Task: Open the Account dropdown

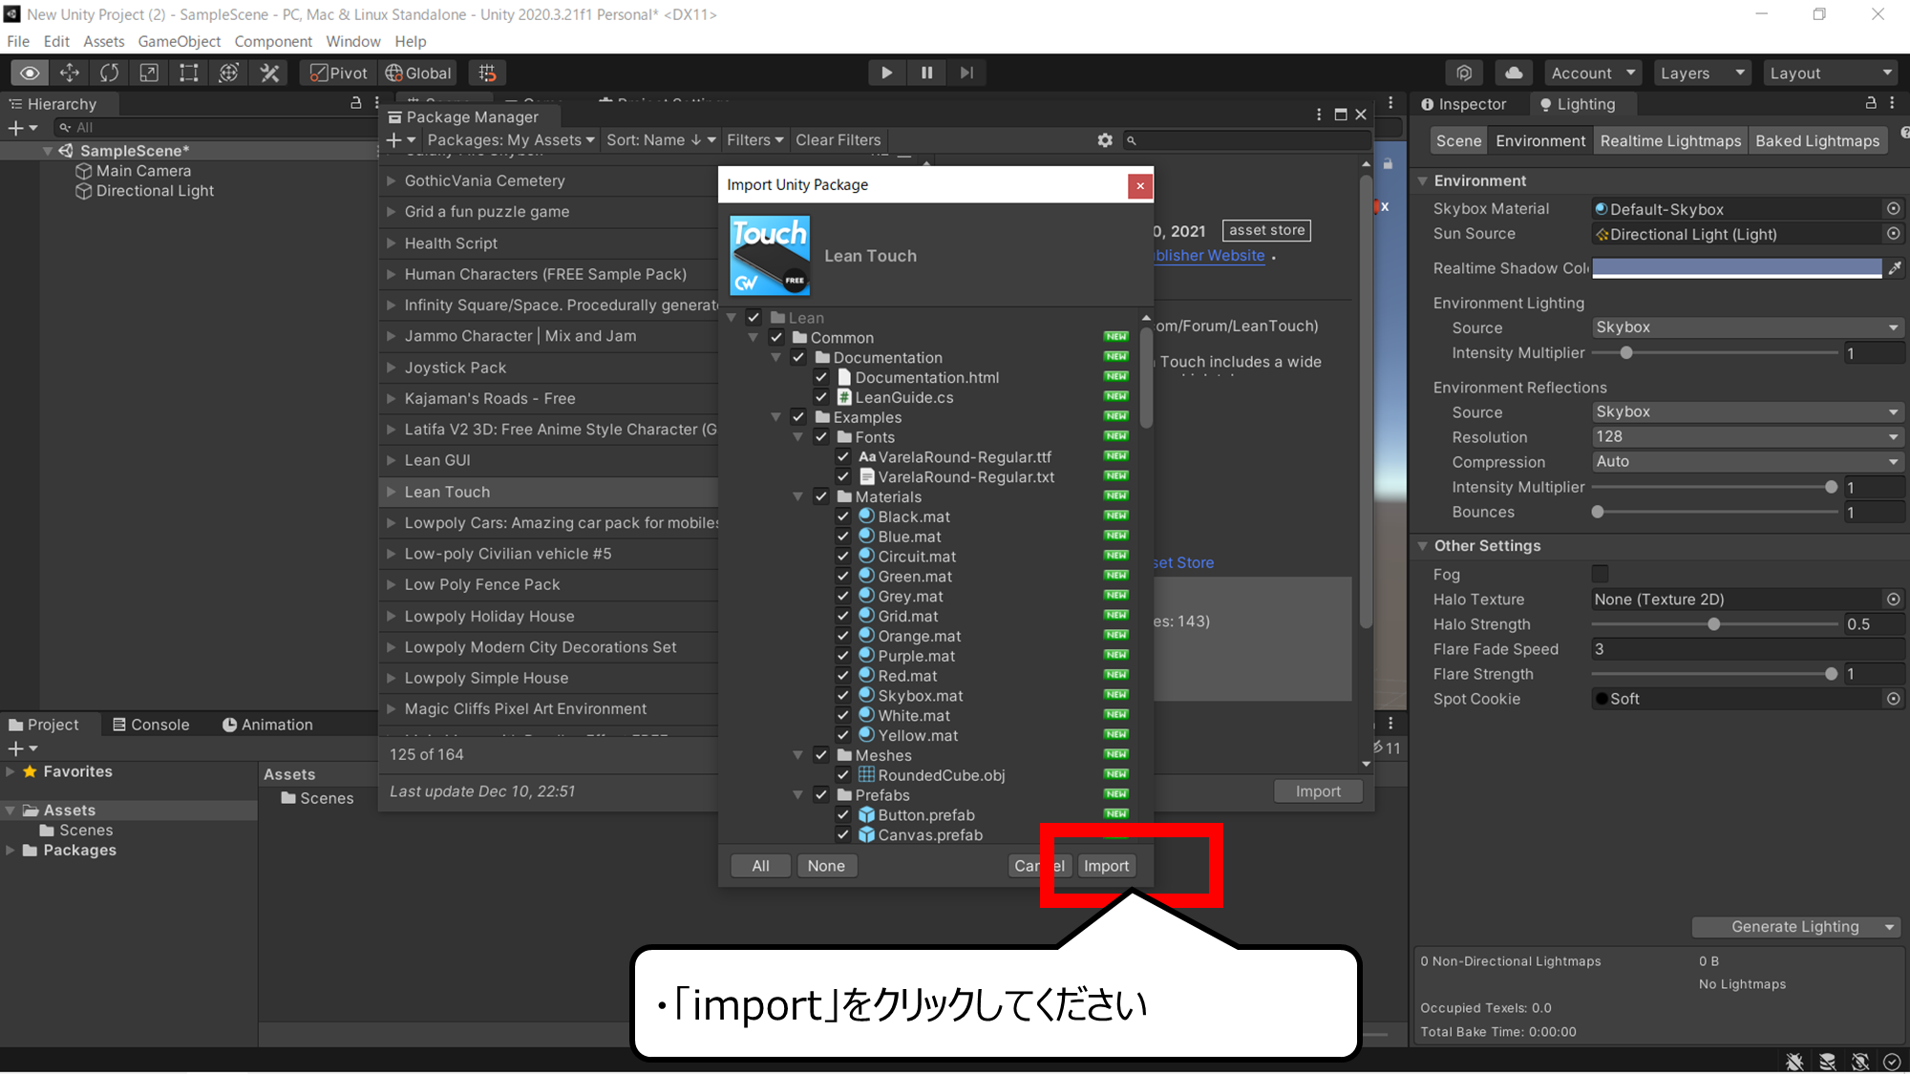Action: tap(1593, 73)
